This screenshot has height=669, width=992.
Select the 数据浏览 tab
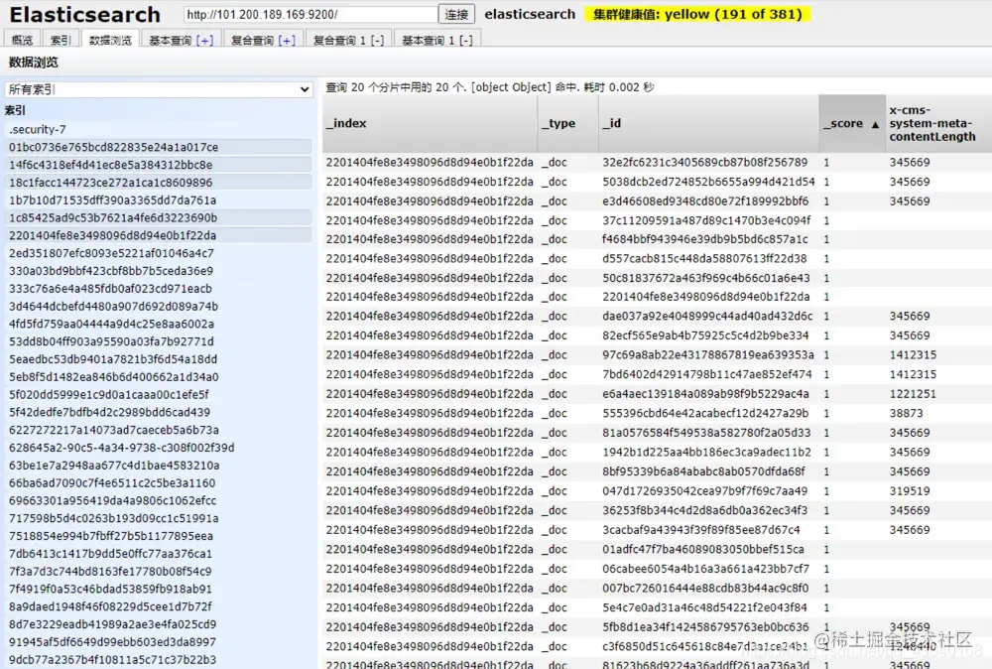click(x=110, y=40)
